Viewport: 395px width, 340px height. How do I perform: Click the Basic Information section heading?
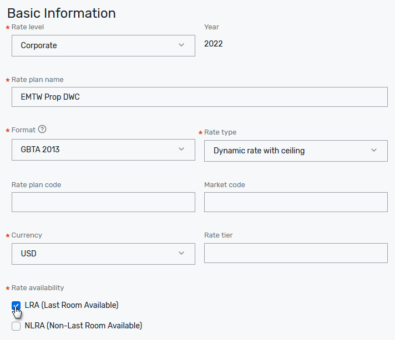[62, 13]
